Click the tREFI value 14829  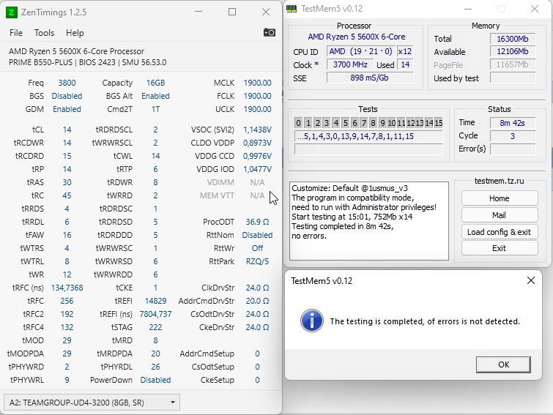click(155, 301)
